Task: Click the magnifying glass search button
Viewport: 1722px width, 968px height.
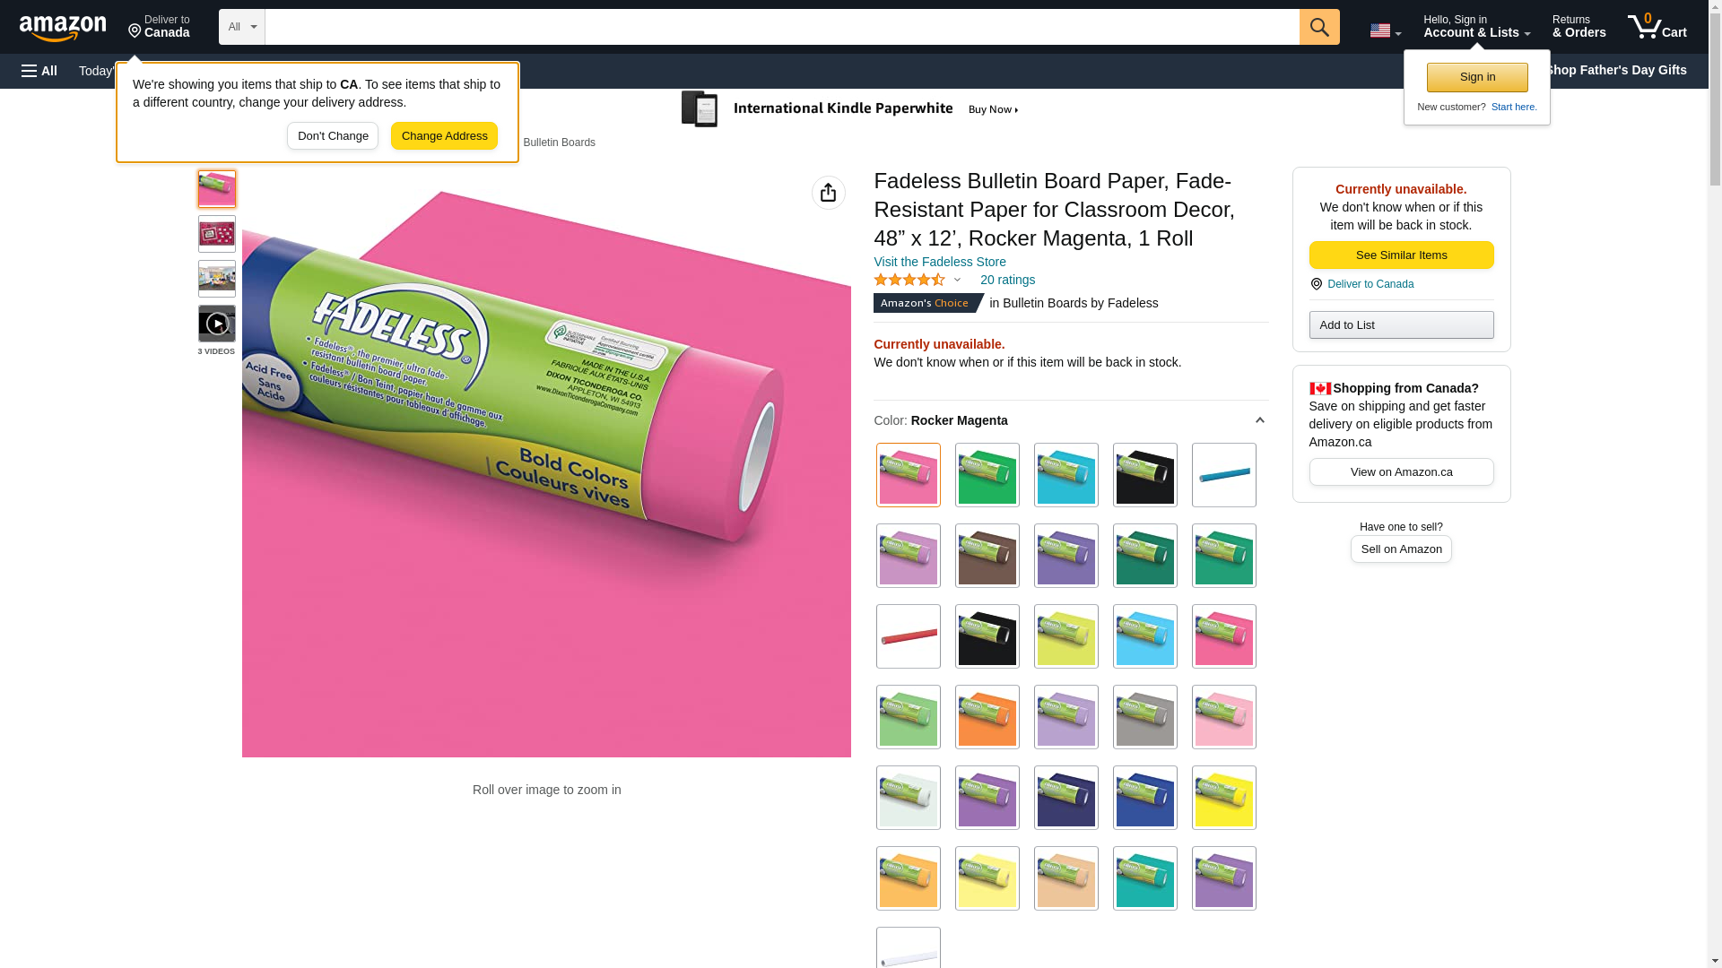Action: tap(1319, 27)
